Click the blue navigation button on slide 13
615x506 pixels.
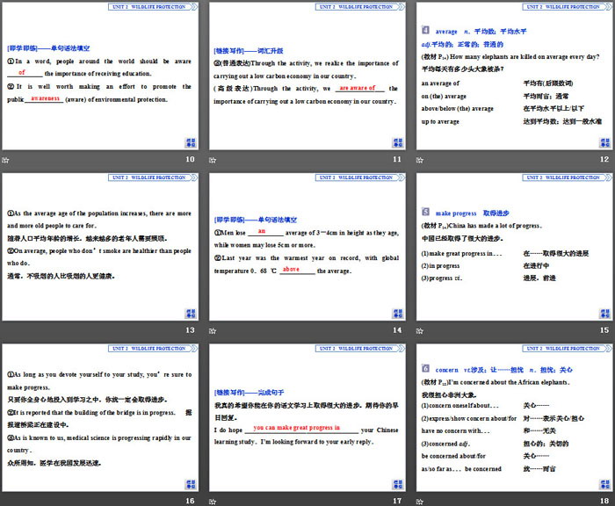point(191,314)
